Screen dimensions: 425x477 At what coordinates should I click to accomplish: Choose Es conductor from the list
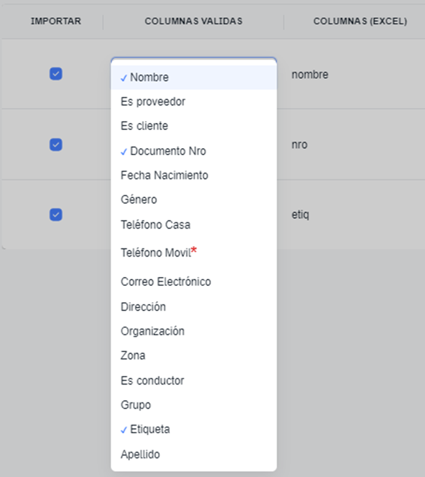pyautogui.click(x=152, y=381)
